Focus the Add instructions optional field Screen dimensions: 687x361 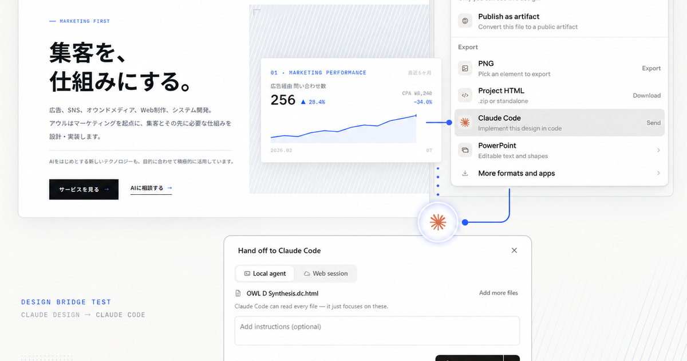click(x=377, y=331)
